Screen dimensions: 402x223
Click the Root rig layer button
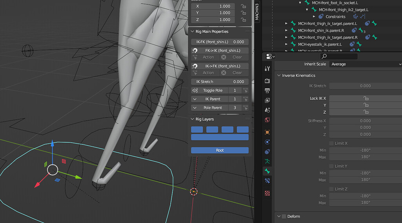tap(220, 150)
